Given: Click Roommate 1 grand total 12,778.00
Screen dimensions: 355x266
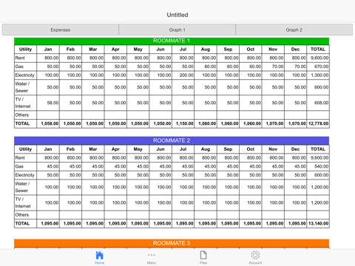Looking at the screenshot, I should tap(318, 123).
